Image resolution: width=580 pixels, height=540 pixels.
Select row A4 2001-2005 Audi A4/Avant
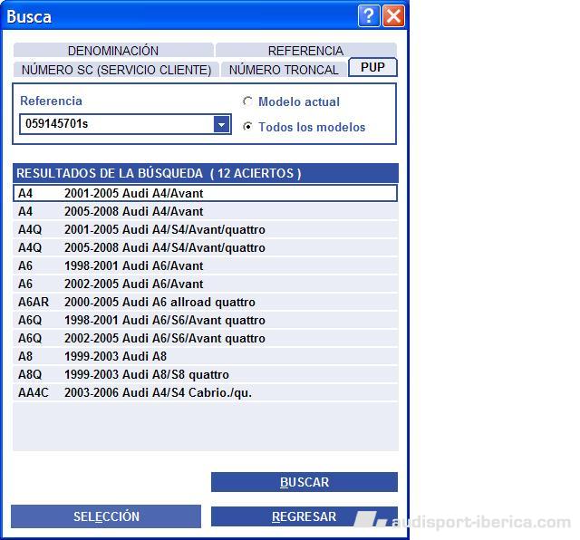click(206, 193)
